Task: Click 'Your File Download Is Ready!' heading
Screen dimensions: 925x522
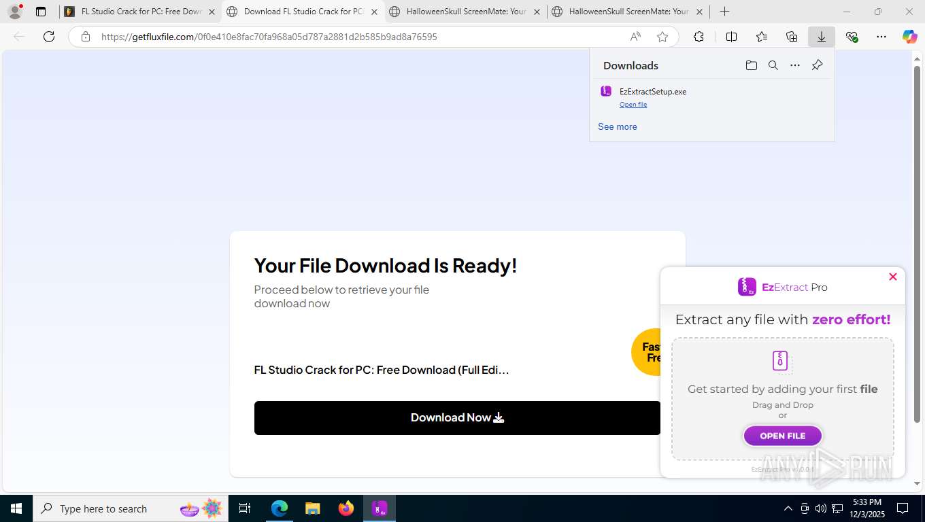Action: coord(386,265)
